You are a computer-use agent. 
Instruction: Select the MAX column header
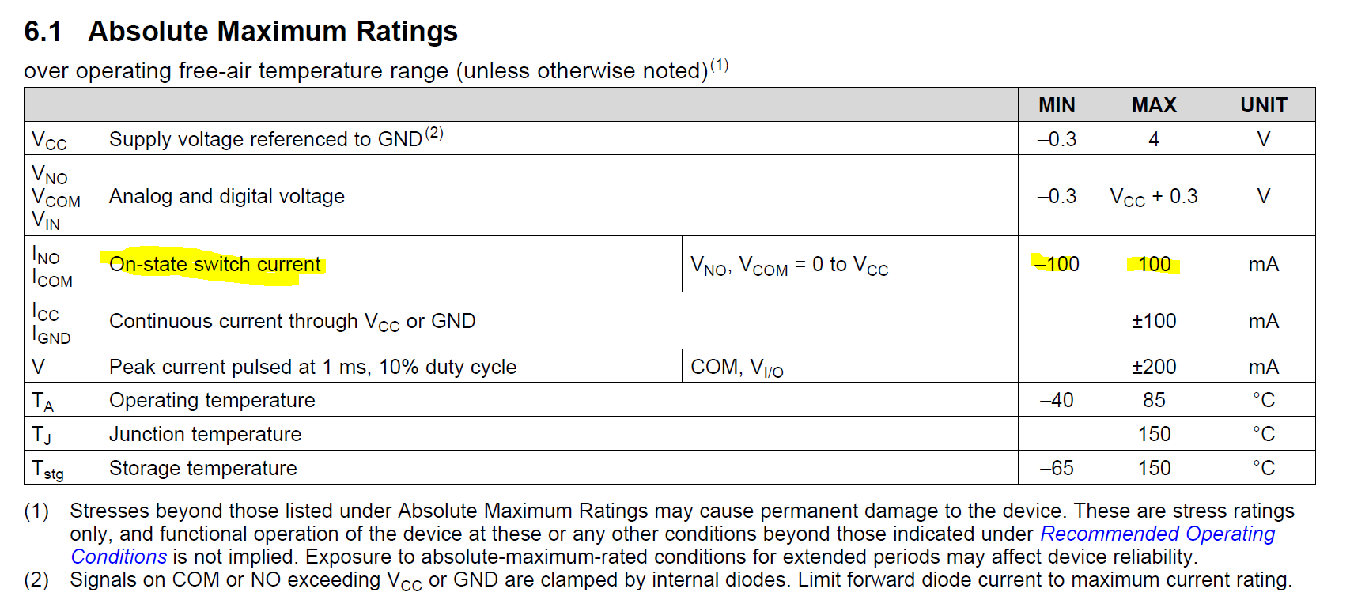[x=1154, y=105]
